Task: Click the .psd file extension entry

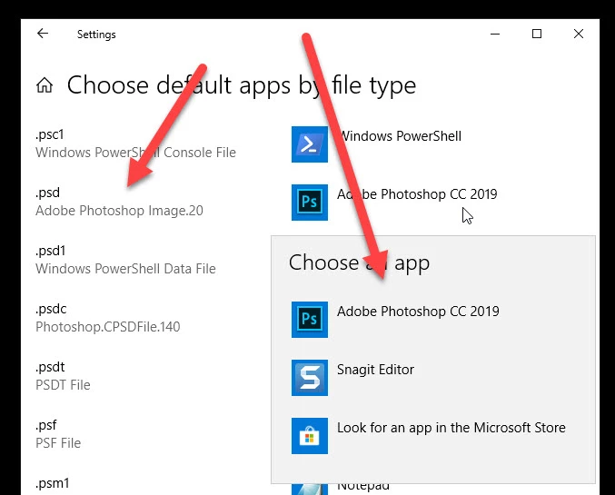Action: click(x=48, y=193)
